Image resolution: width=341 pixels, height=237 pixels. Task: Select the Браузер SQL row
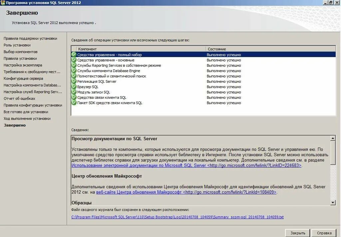click(x=203, y=87)
